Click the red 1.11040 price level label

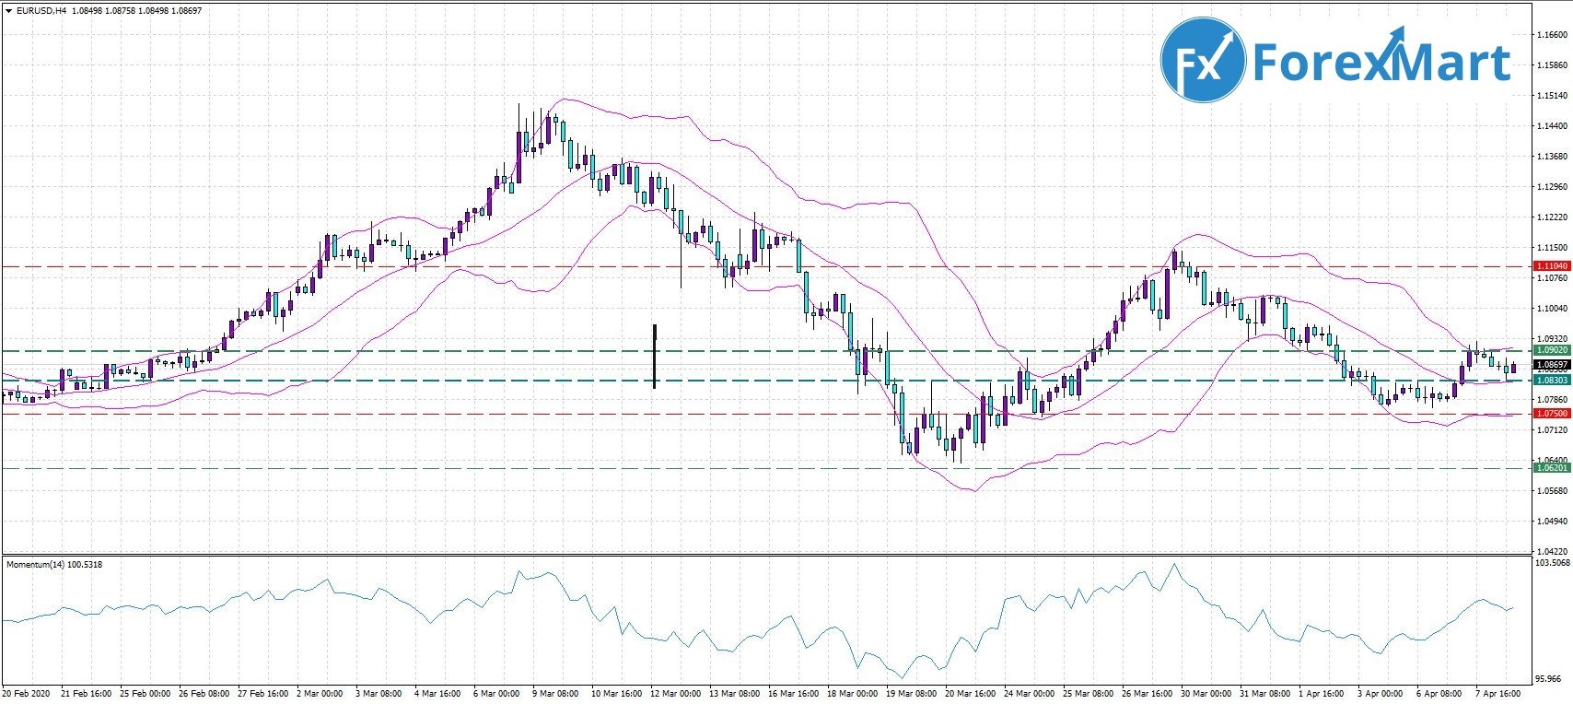point(1551,266)
